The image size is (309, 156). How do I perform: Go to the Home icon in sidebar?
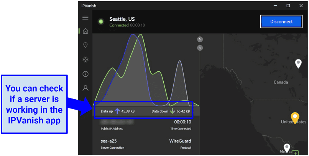point(85,31)
